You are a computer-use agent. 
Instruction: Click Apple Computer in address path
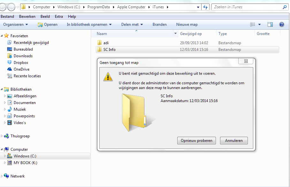131,7
